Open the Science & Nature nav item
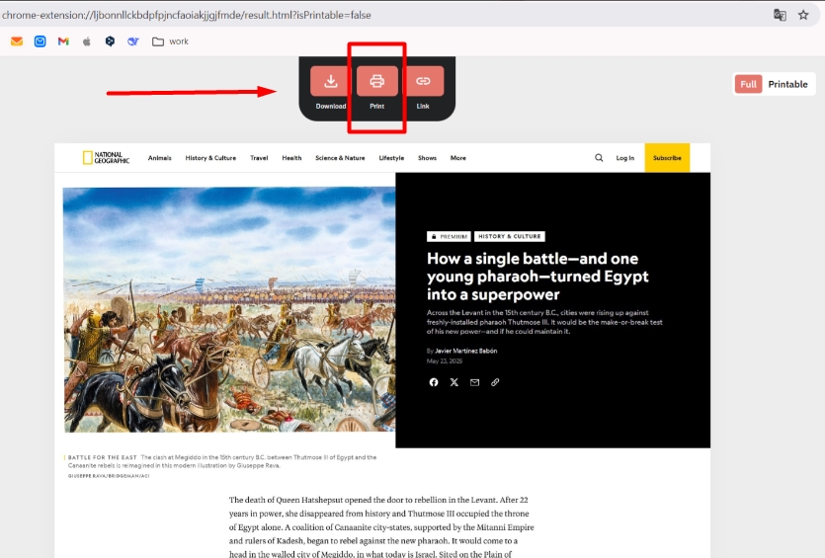Viewport: 825px width, 558px height. [x=340, y=158]
